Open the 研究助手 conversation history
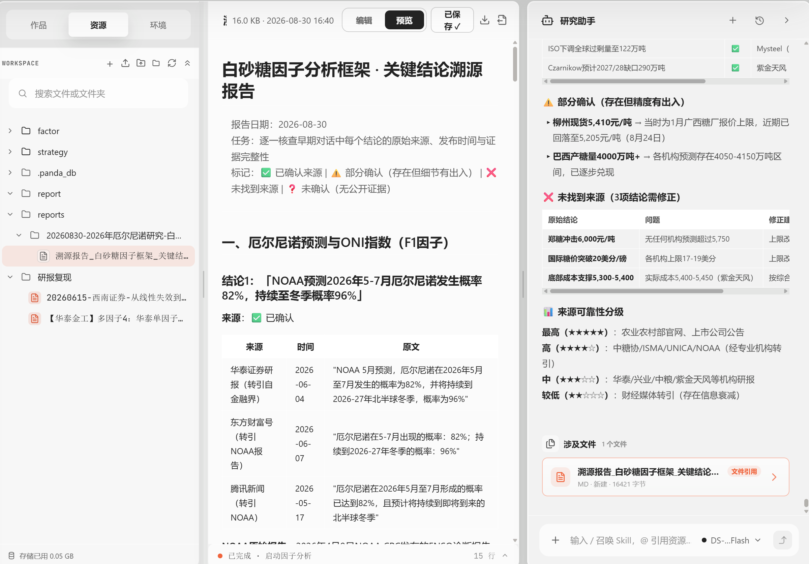Image resolution: width=809 pixels, height=564 pixels. [x=760, y=21]
